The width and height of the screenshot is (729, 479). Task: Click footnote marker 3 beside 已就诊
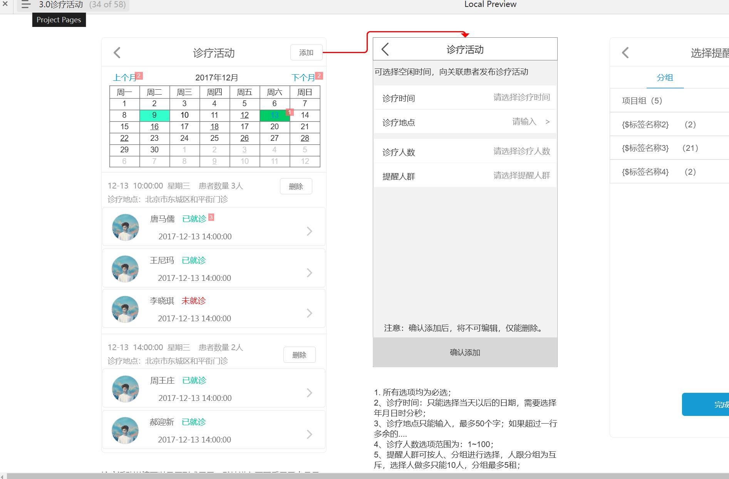pyautogui.click(x=211, y=217)
